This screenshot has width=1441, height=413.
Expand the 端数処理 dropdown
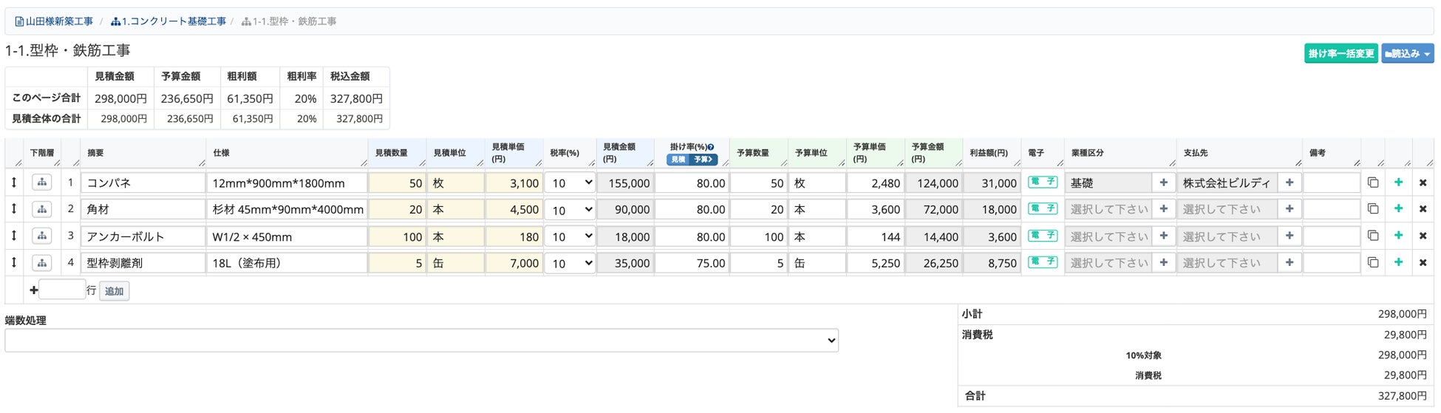tap(421, 340)
